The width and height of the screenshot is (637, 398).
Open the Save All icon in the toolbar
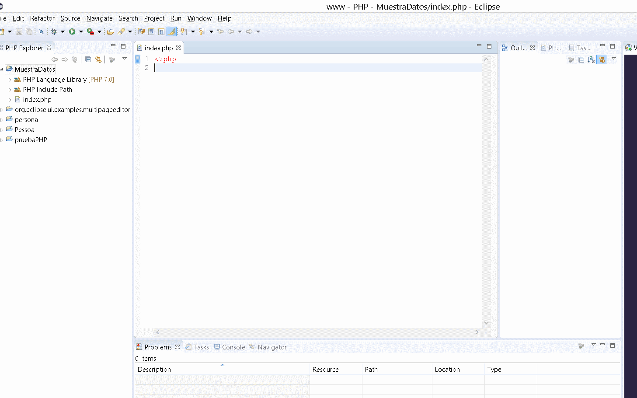click(29, 31)
